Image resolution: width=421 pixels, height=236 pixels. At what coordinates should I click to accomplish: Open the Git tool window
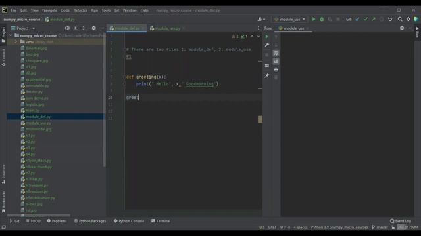14,221
